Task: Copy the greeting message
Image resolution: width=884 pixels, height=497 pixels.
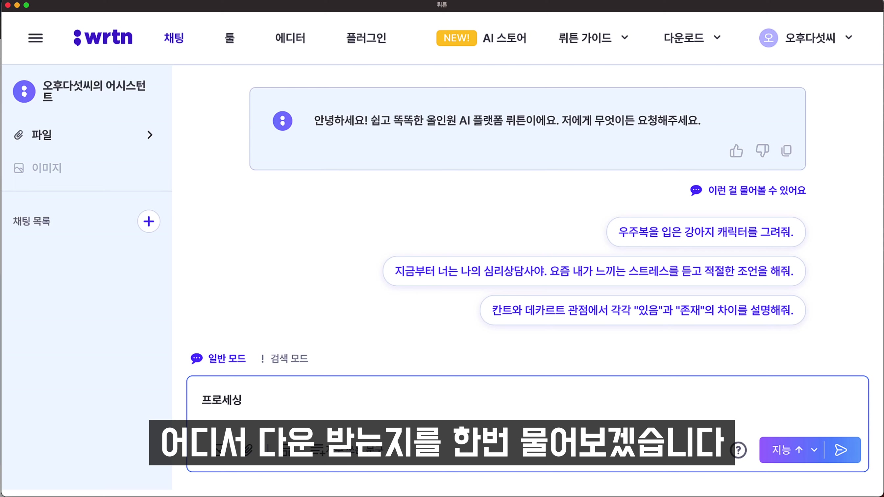Action: [x=786, y=151]
